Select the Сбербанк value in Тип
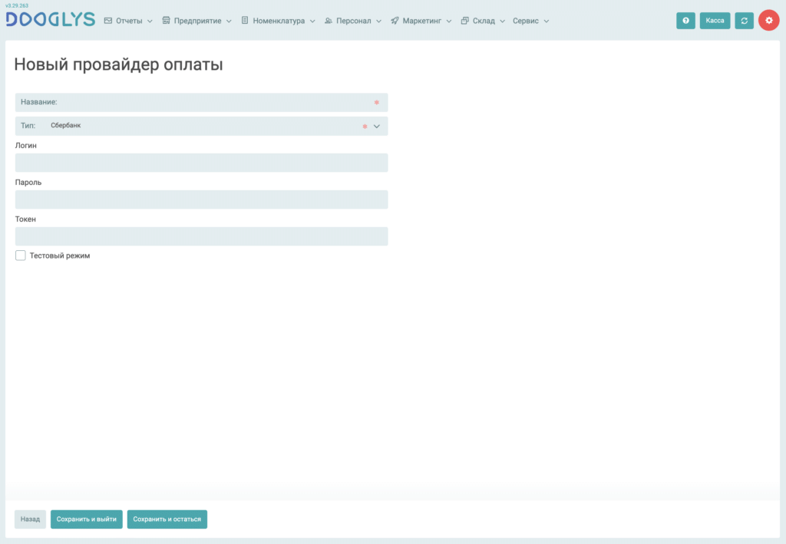This screenshot has width=786, height=544. [x=66, y=126]
